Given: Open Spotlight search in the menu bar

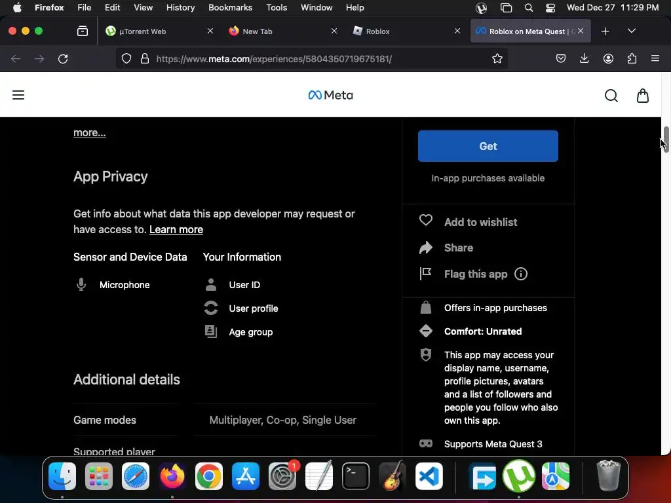Looking at the screenshot, I should [529, 8].
